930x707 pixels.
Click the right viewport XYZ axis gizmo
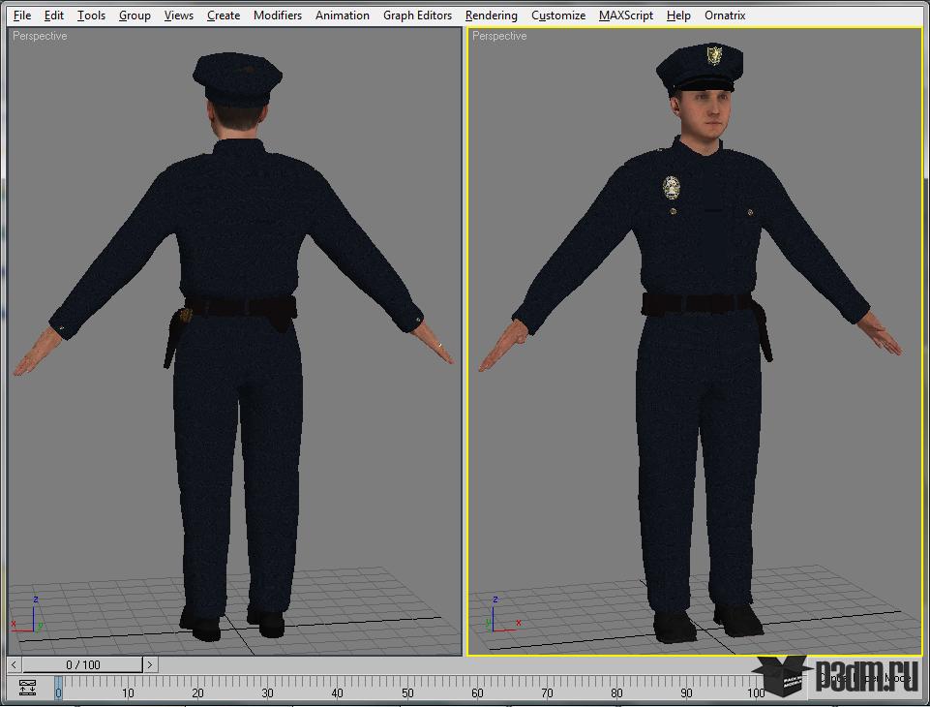click(503, 616)
